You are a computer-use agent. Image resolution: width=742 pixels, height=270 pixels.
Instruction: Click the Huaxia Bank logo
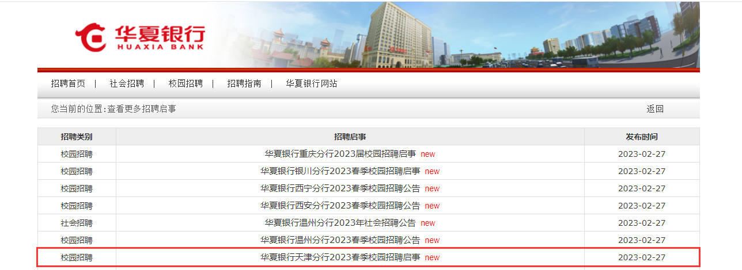pyautogui.click(x=140, y=38)
